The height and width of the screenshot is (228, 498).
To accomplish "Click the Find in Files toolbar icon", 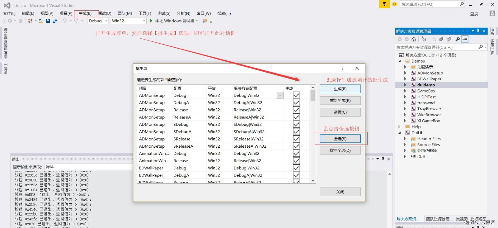I will (x=205, y=21).
